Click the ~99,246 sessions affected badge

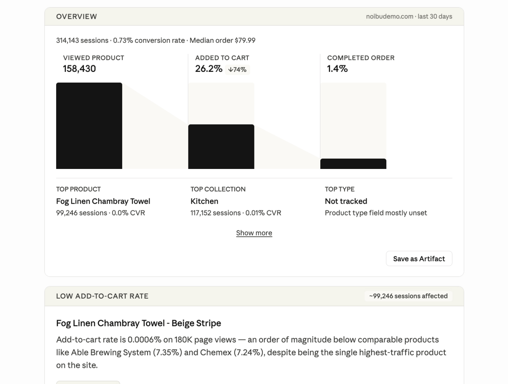408,296
